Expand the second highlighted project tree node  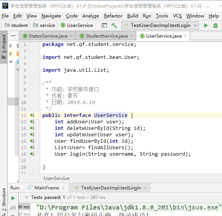[11, 54]
